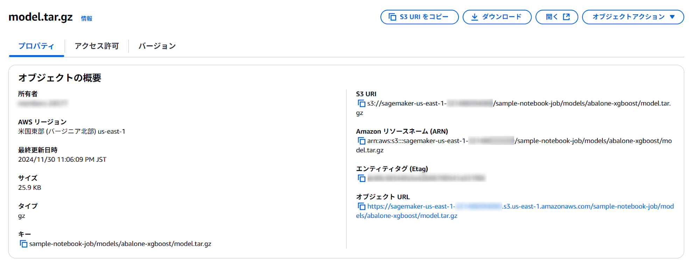Copy the Etag value icon
The width and height of the screenshot is (700, 264).
[361, 178]
